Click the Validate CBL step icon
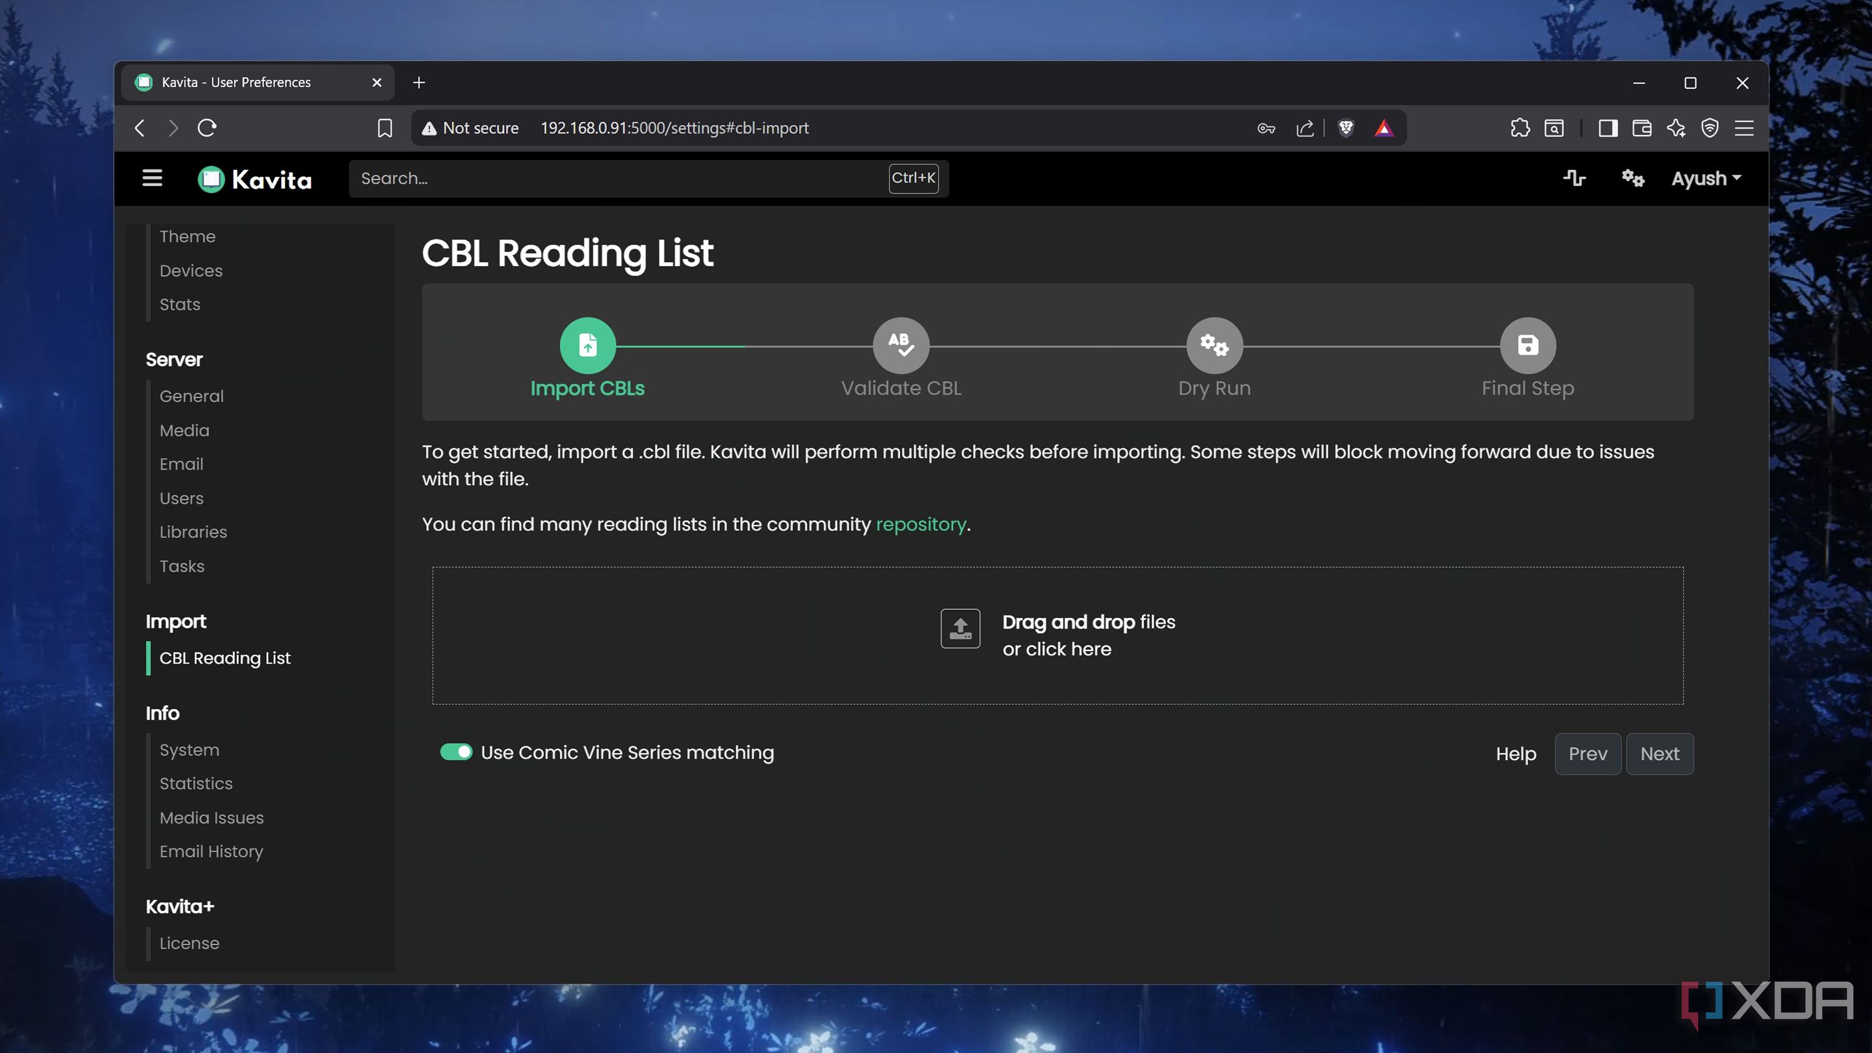 901,345
